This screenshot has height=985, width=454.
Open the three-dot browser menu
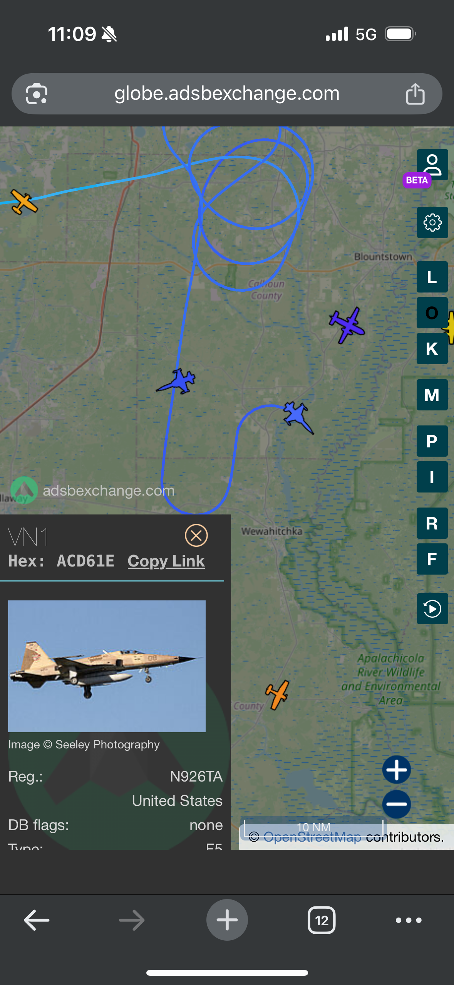tap(409, 920)
